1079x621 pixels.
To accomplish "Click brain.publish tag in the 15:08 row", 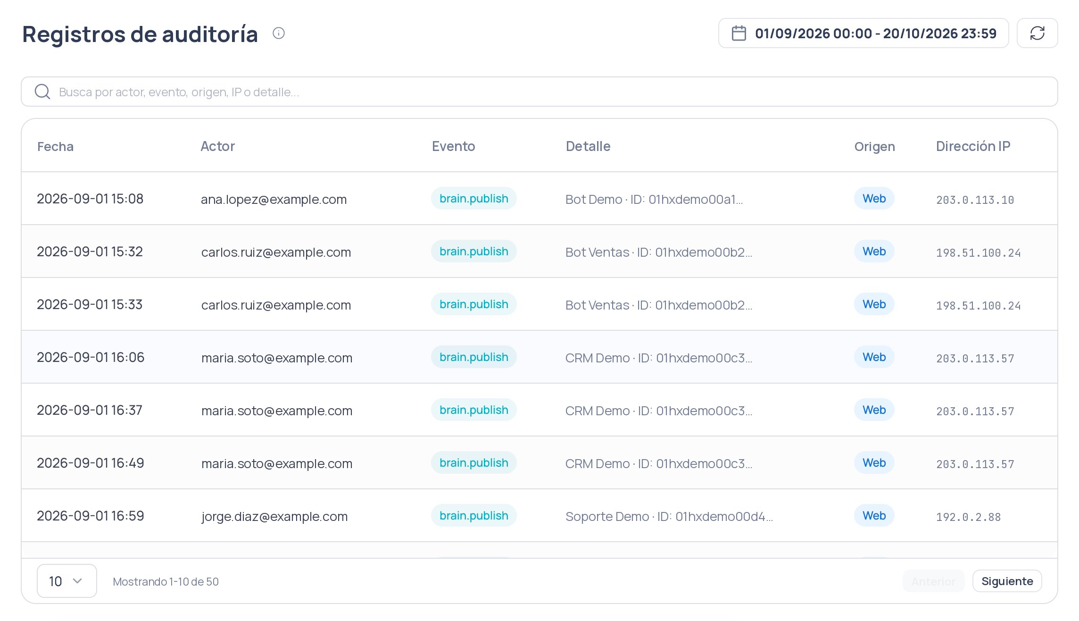I will pos(473,198).
